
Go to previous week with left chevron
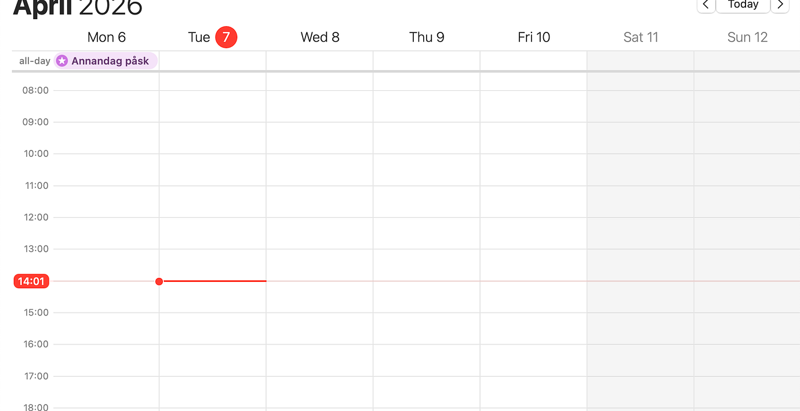tap(706, 5)
